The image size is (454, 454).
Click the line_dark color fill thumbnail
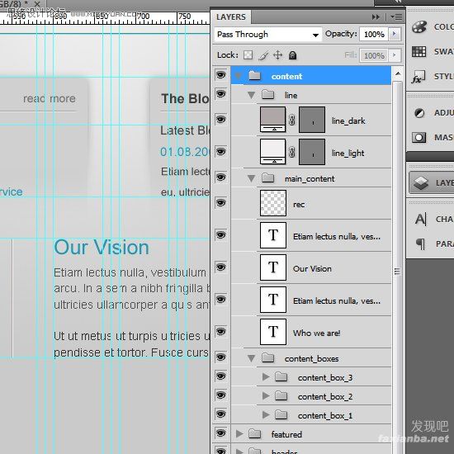pos(272,120)
